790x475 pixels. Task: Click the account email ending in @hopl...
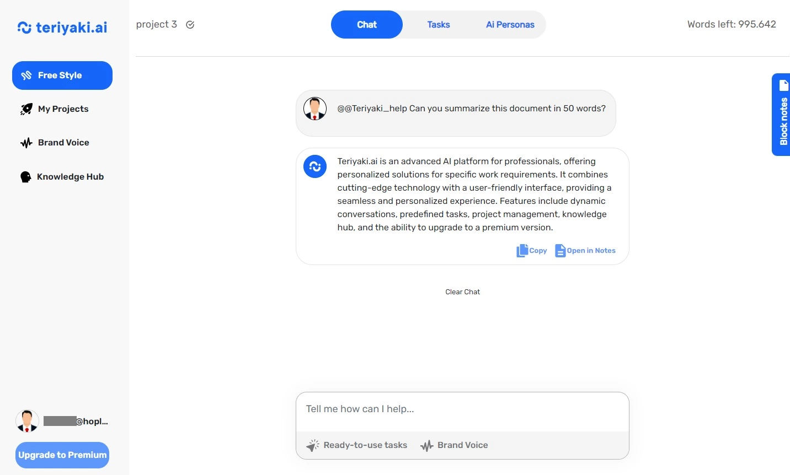pos(76,422)
